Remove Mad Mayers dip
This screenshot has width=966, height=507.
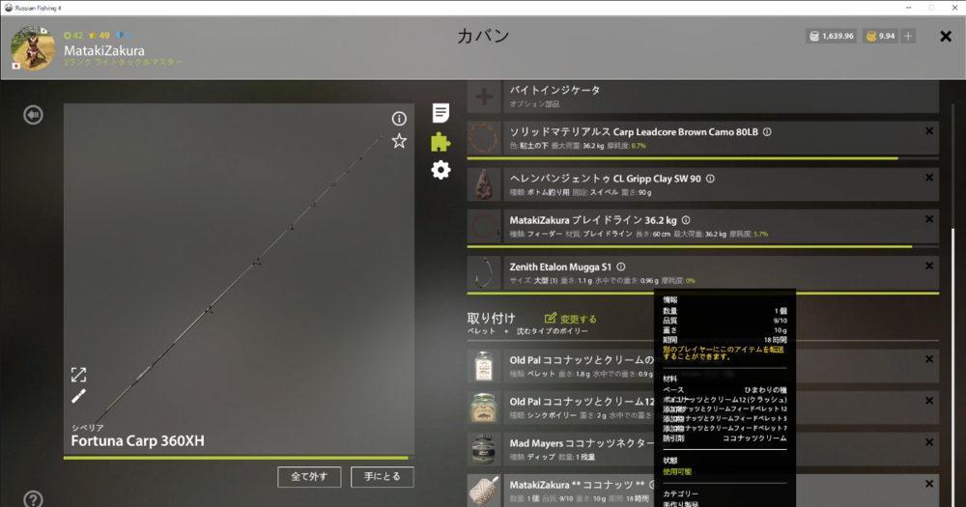(929, 442)
